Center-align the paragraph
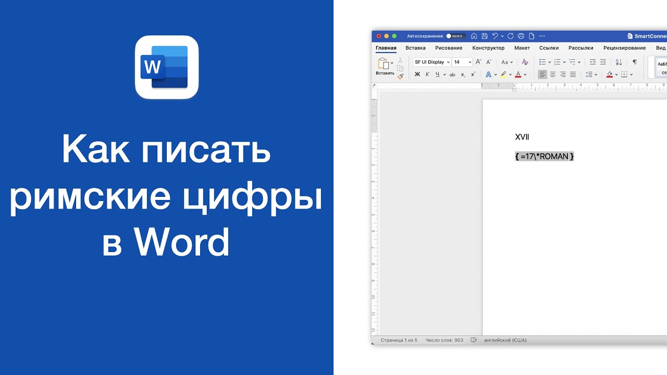Screen dimensions: 667x375 tap(553, 74)
